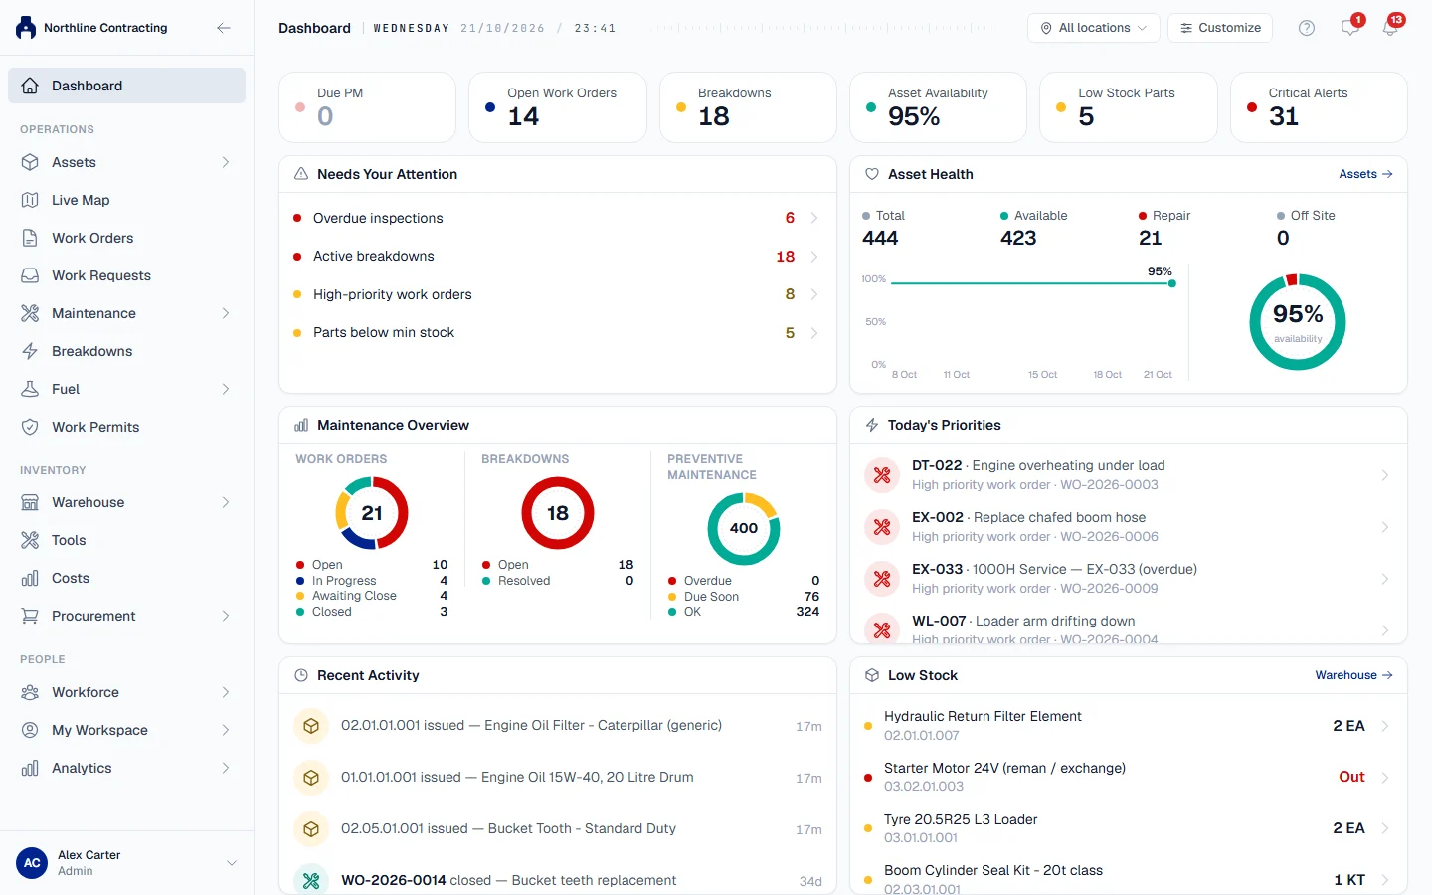Expand the Procurement sidebar submenu
The image size is (1432, 895).
pos(226,616)
